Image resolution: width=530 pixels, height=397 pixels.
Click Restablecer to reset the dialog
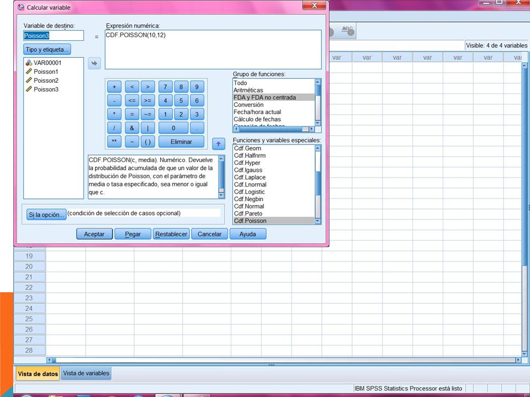[171, 234]
